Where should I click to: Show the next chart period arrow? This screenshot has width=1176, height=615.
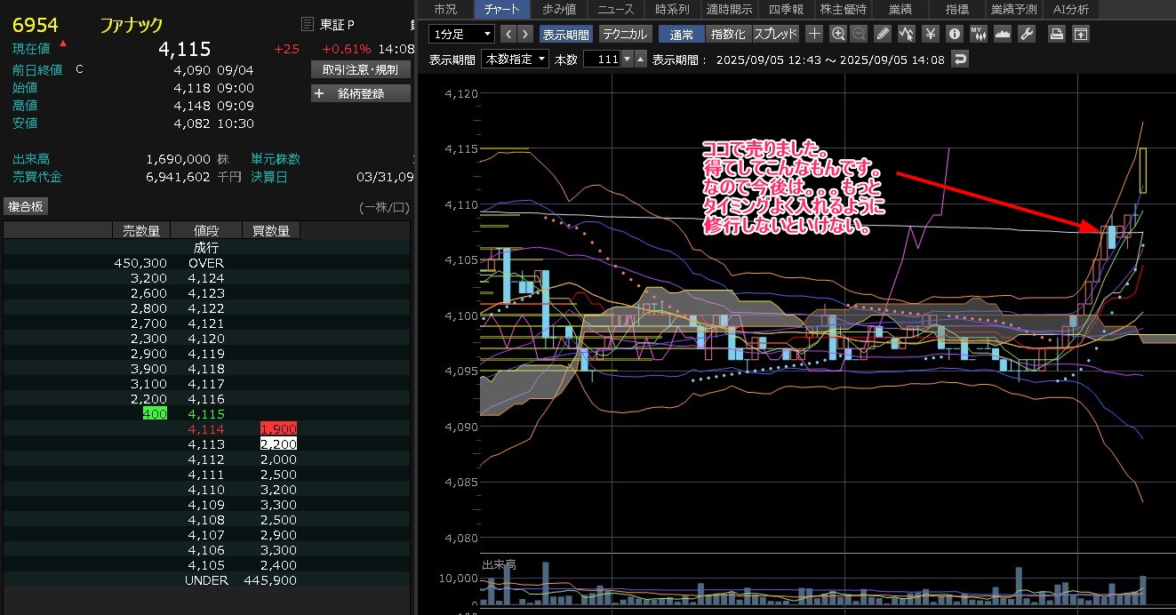525,34
